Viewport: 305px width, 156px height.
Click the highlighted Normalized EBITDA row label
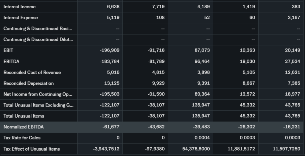24,127
